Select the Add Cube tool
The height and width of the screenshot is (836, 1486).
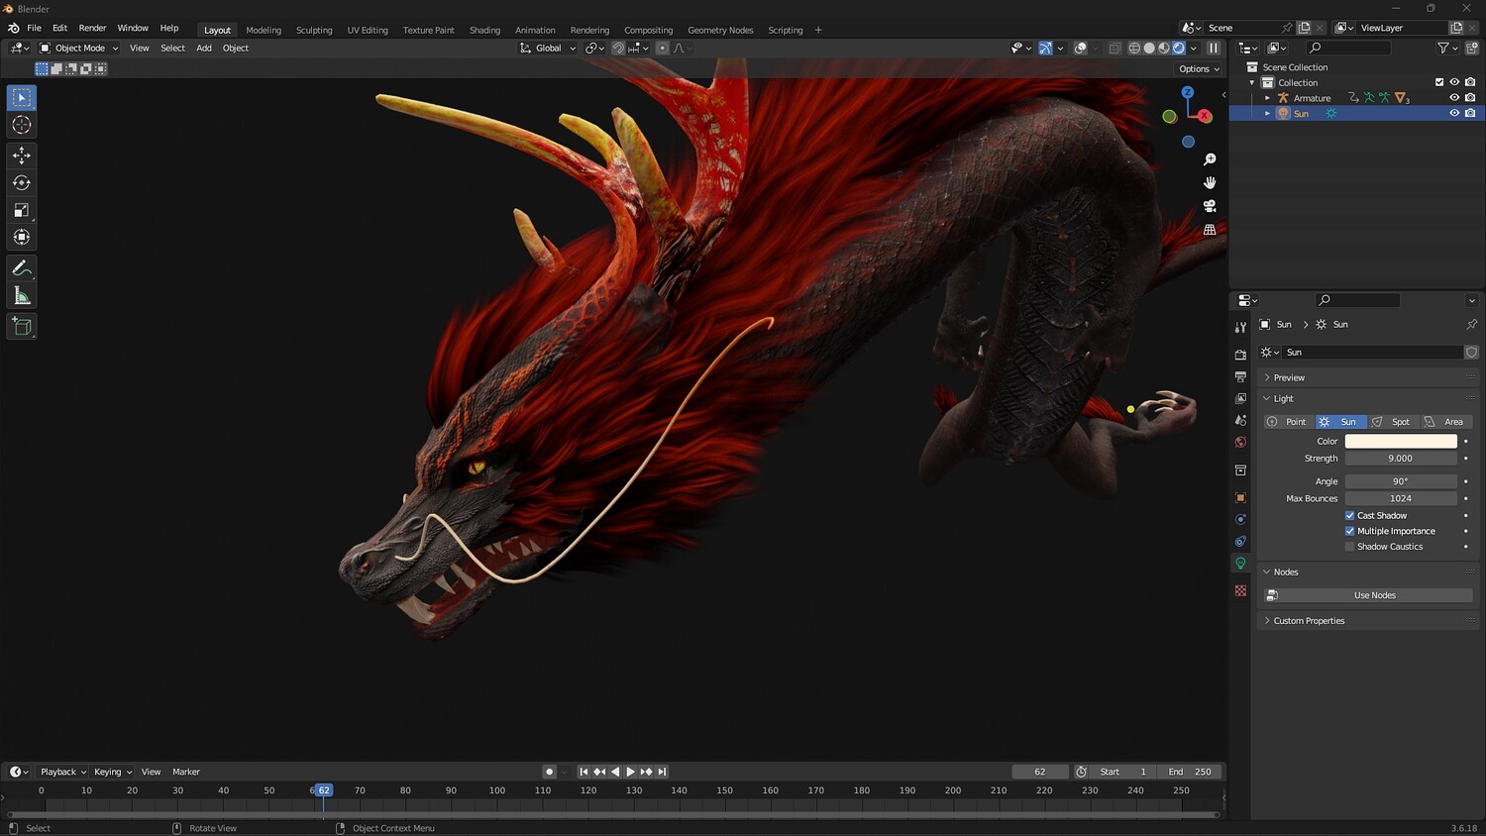click(22, 327)
